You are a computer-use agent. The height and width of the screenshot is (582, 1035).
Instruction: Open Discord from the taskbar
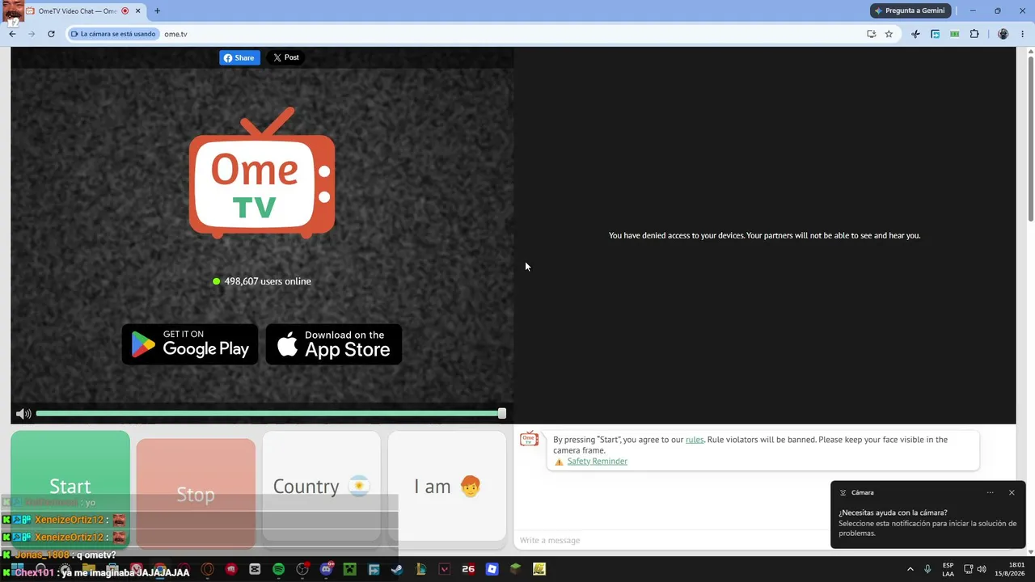(326, 569)
